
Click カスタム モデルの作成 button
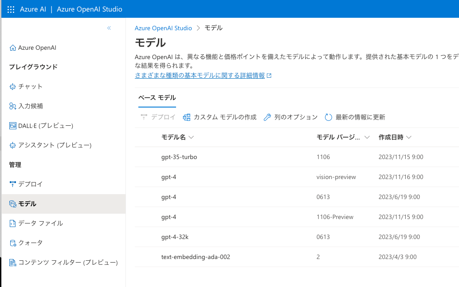(x=220, y=117)
